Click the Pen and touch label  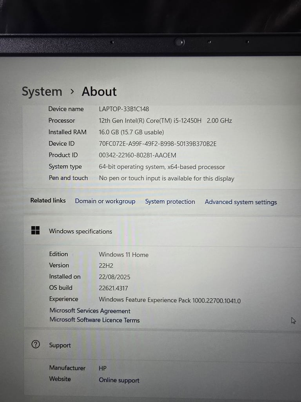click(x=68, y=178)
